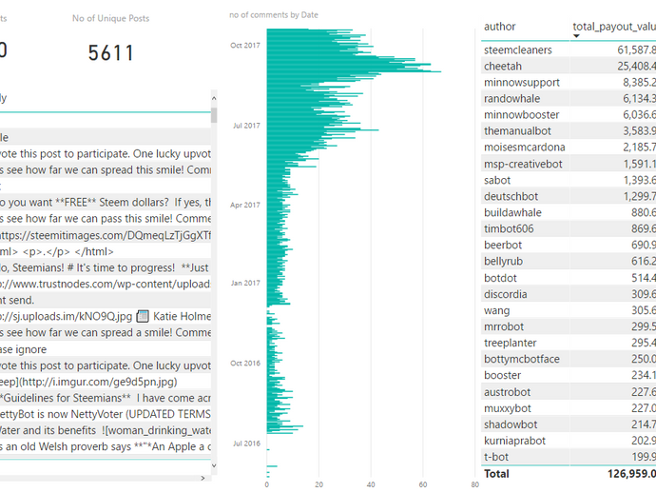Screen dimensions: 656x493
Task: Click the Jul 2017 axis label
Action: (246, 126)
